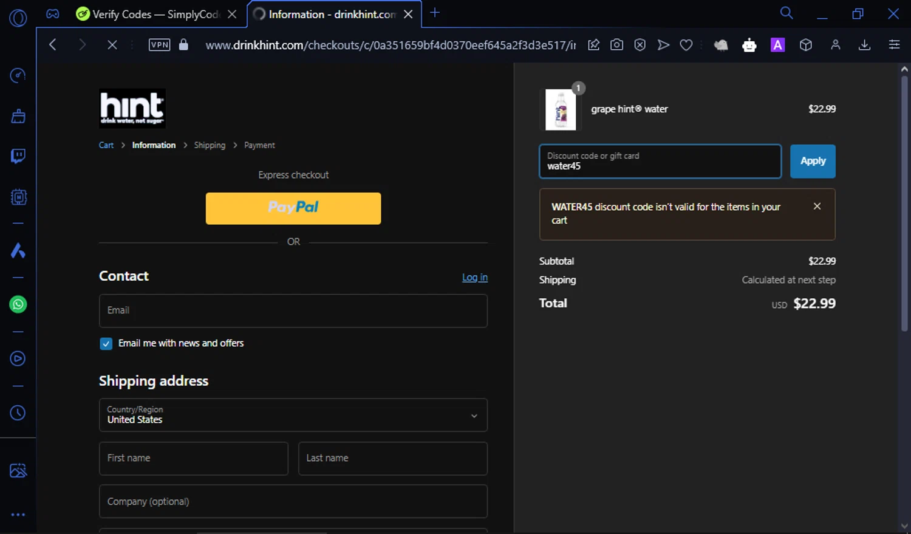Uncheck Email me with news and offers

pos(106,344)
